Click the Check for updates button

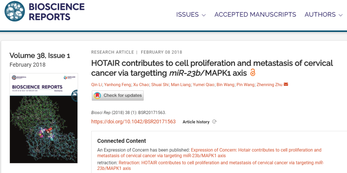tap(118, 96)
